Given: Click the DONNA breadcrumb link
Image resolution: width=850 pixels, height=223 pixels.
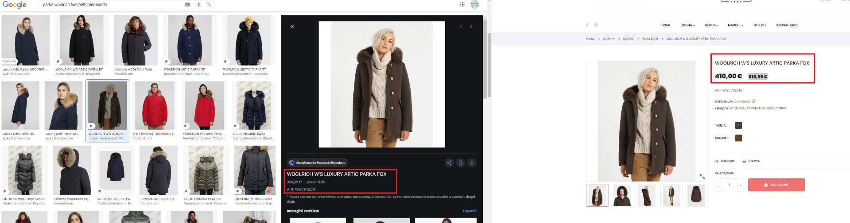Looking at the screenshot, I should (x=628, y=39).
